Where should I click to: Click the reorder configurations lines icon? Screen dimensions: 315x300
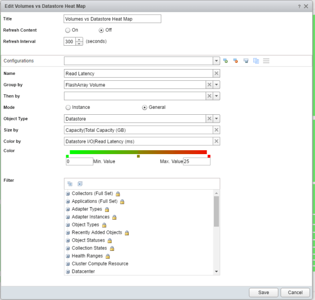(x=266, y=61)
